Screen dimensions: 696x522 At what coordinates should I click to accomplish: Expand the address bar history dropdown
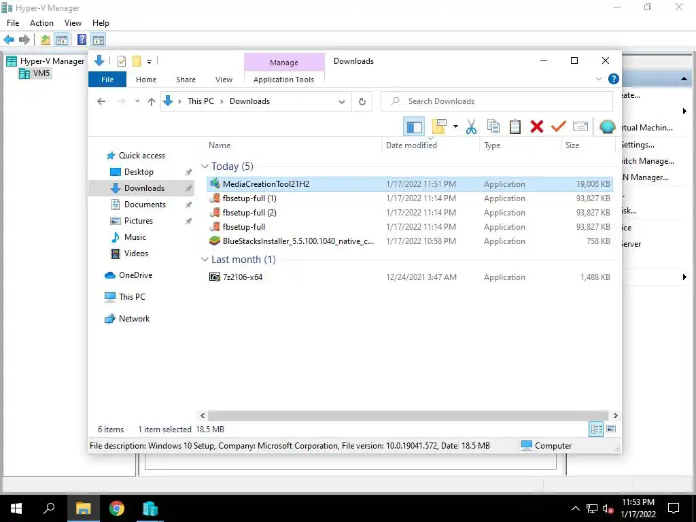click(341, 102)
